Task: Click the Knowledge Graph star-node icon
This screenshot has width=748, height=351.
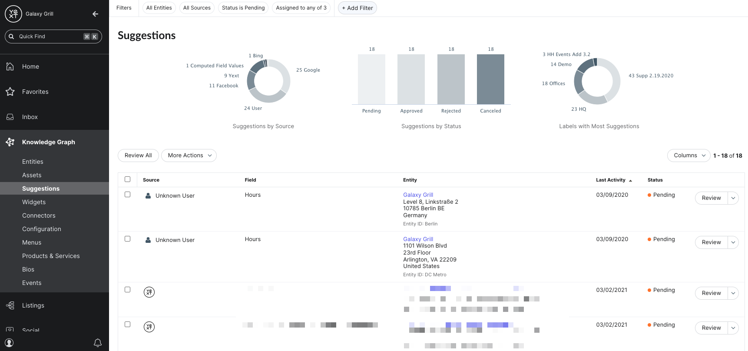Action: 10,142
